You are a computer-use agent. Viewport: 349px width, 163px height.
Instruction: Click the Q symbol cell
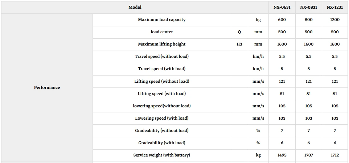pyautogui.click(x=239, y=32)
